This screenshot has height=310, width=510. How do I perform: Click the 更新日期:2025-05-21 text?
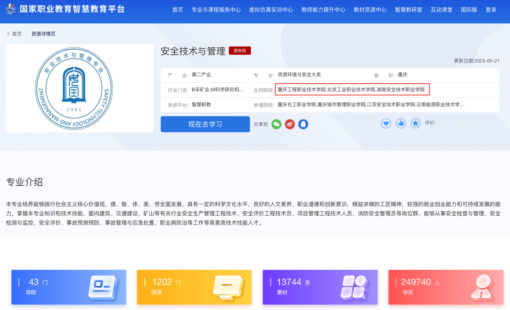point(477,61)
